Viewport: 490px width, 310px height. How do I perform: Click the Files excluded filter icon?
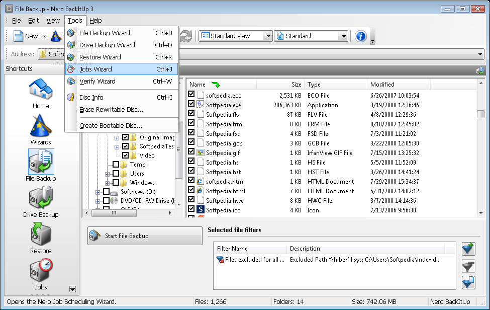220,259
